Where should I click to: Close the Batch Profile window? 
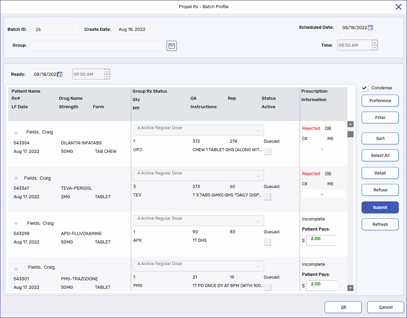[399, 7]
